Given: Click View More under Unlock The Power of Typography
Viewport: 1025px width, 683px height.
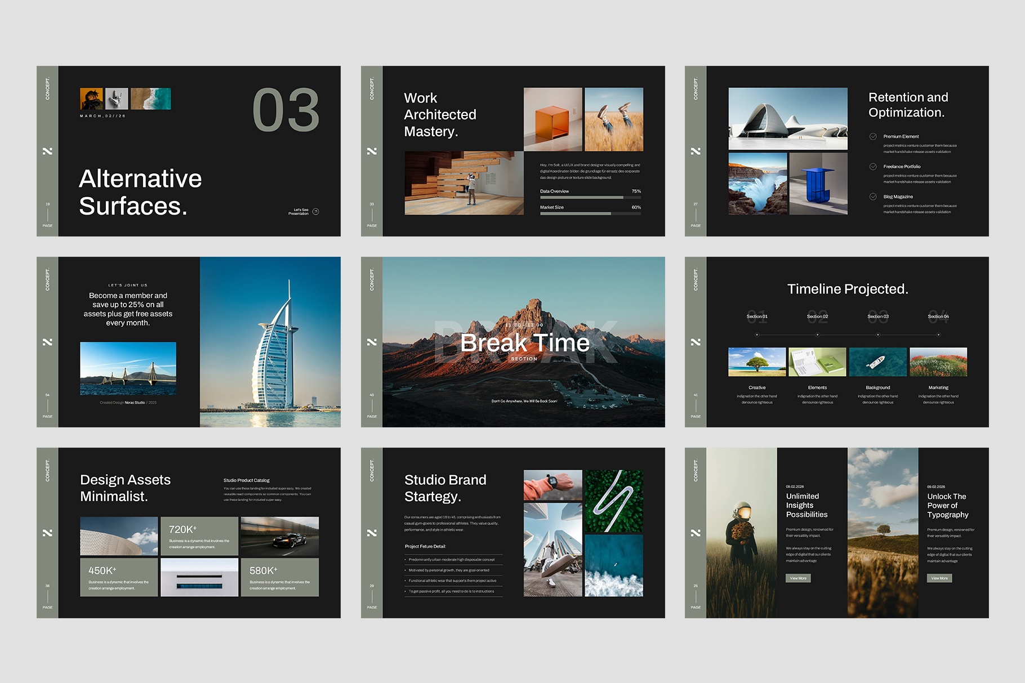Looking at the screenshot, I should pyautogui.click(x=939, y=578).
